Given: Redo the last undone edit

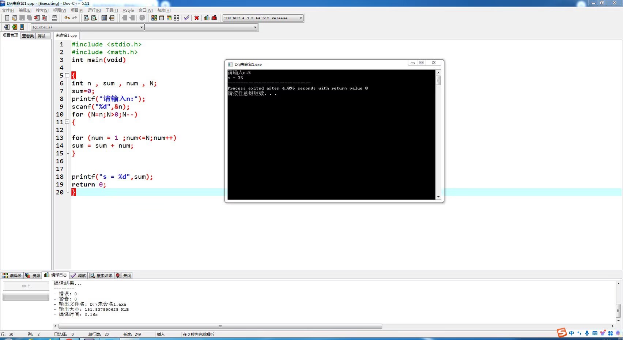Looking at the screenshot, I should [75, 18].
